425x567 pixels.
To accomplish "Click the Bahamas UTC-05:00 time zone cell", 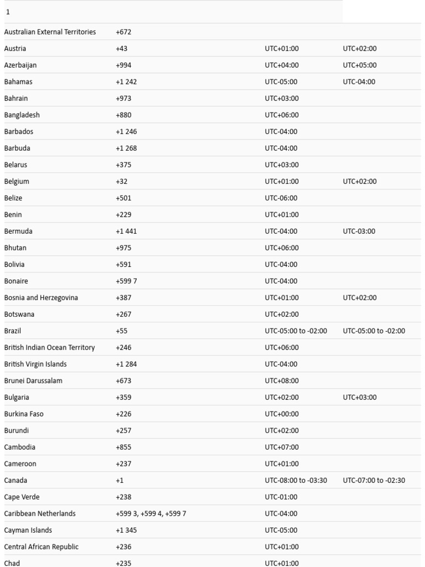I will [x=281, y=82].
